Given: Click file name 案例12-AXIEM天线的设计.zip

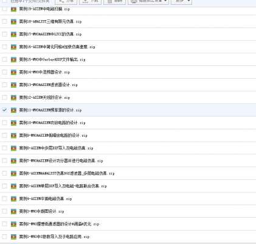Looking at the screenshot, I should click(x=44, y=98).
